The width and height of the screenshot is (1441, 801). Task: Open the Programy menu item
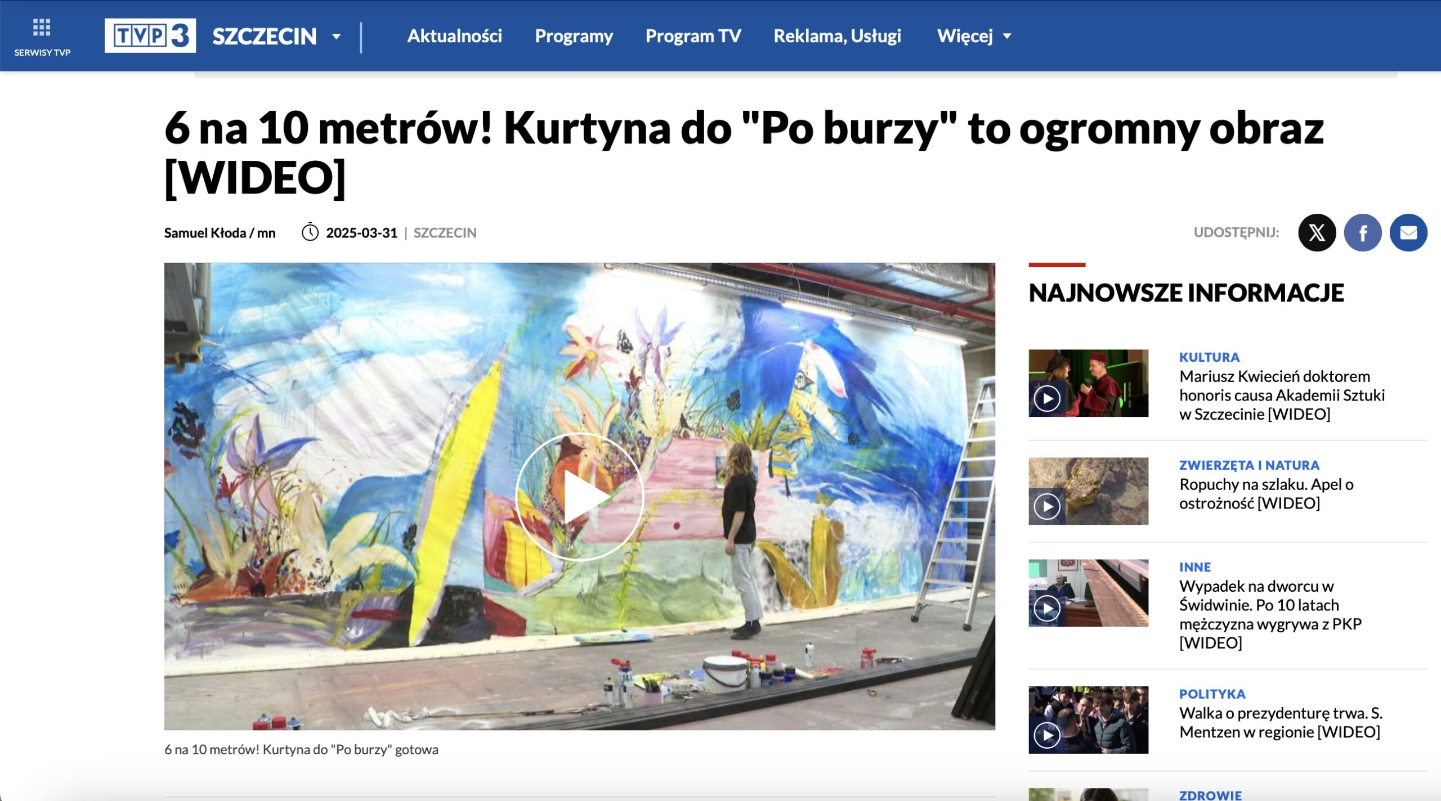[x=574, y=36]
